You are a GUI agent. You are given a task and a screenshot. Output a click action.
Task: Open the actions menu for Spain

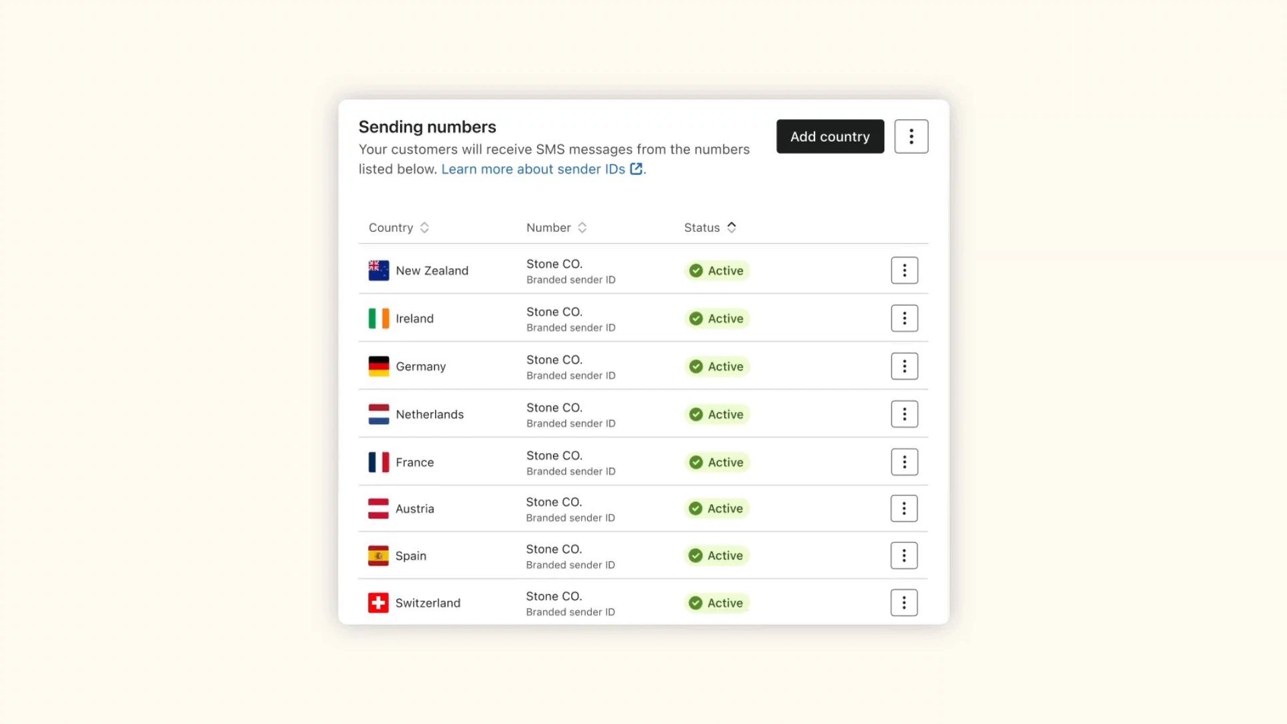click(904, 556)
